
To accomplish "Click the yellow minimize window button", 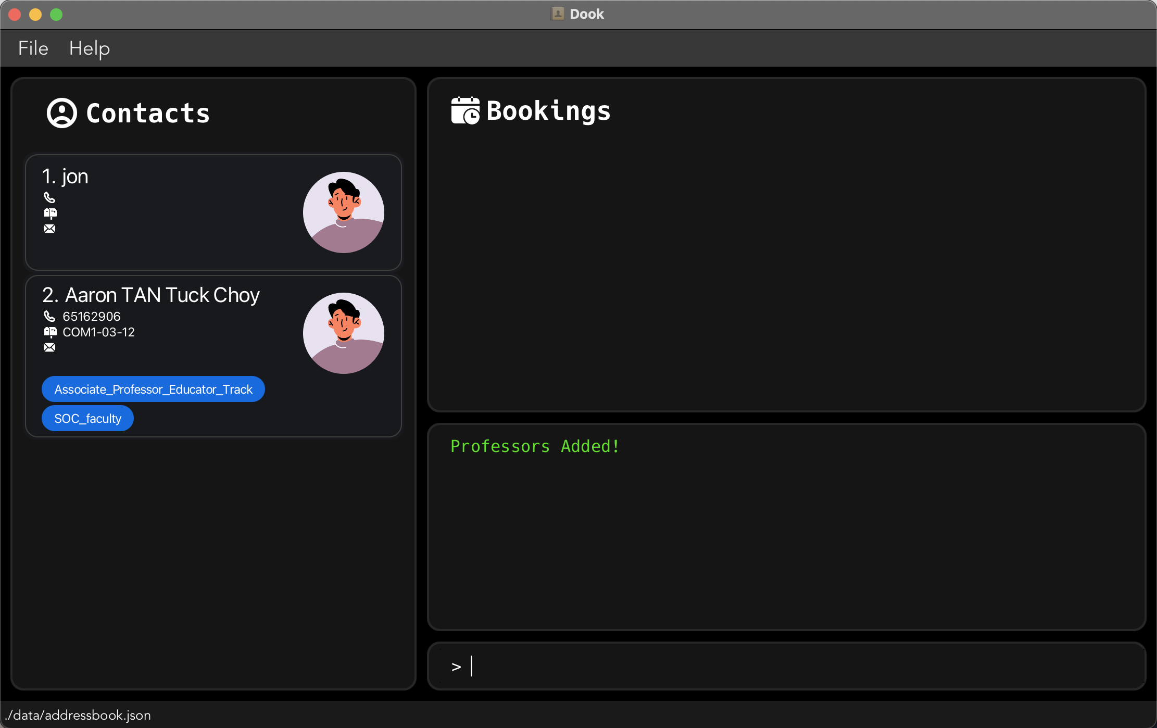I will click(35, 15).
